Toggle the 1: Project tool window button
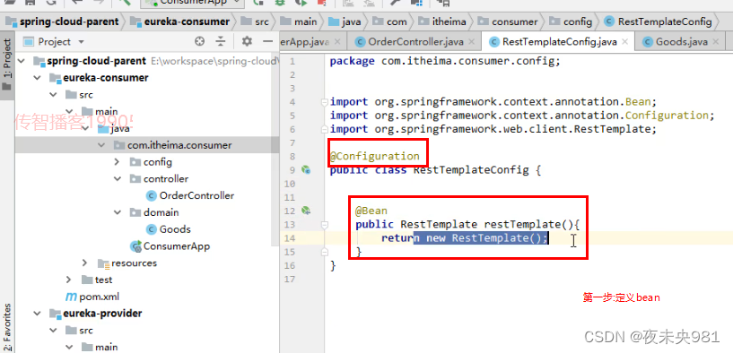This screenshot has height=353, width=733. [x=7, y=65]
